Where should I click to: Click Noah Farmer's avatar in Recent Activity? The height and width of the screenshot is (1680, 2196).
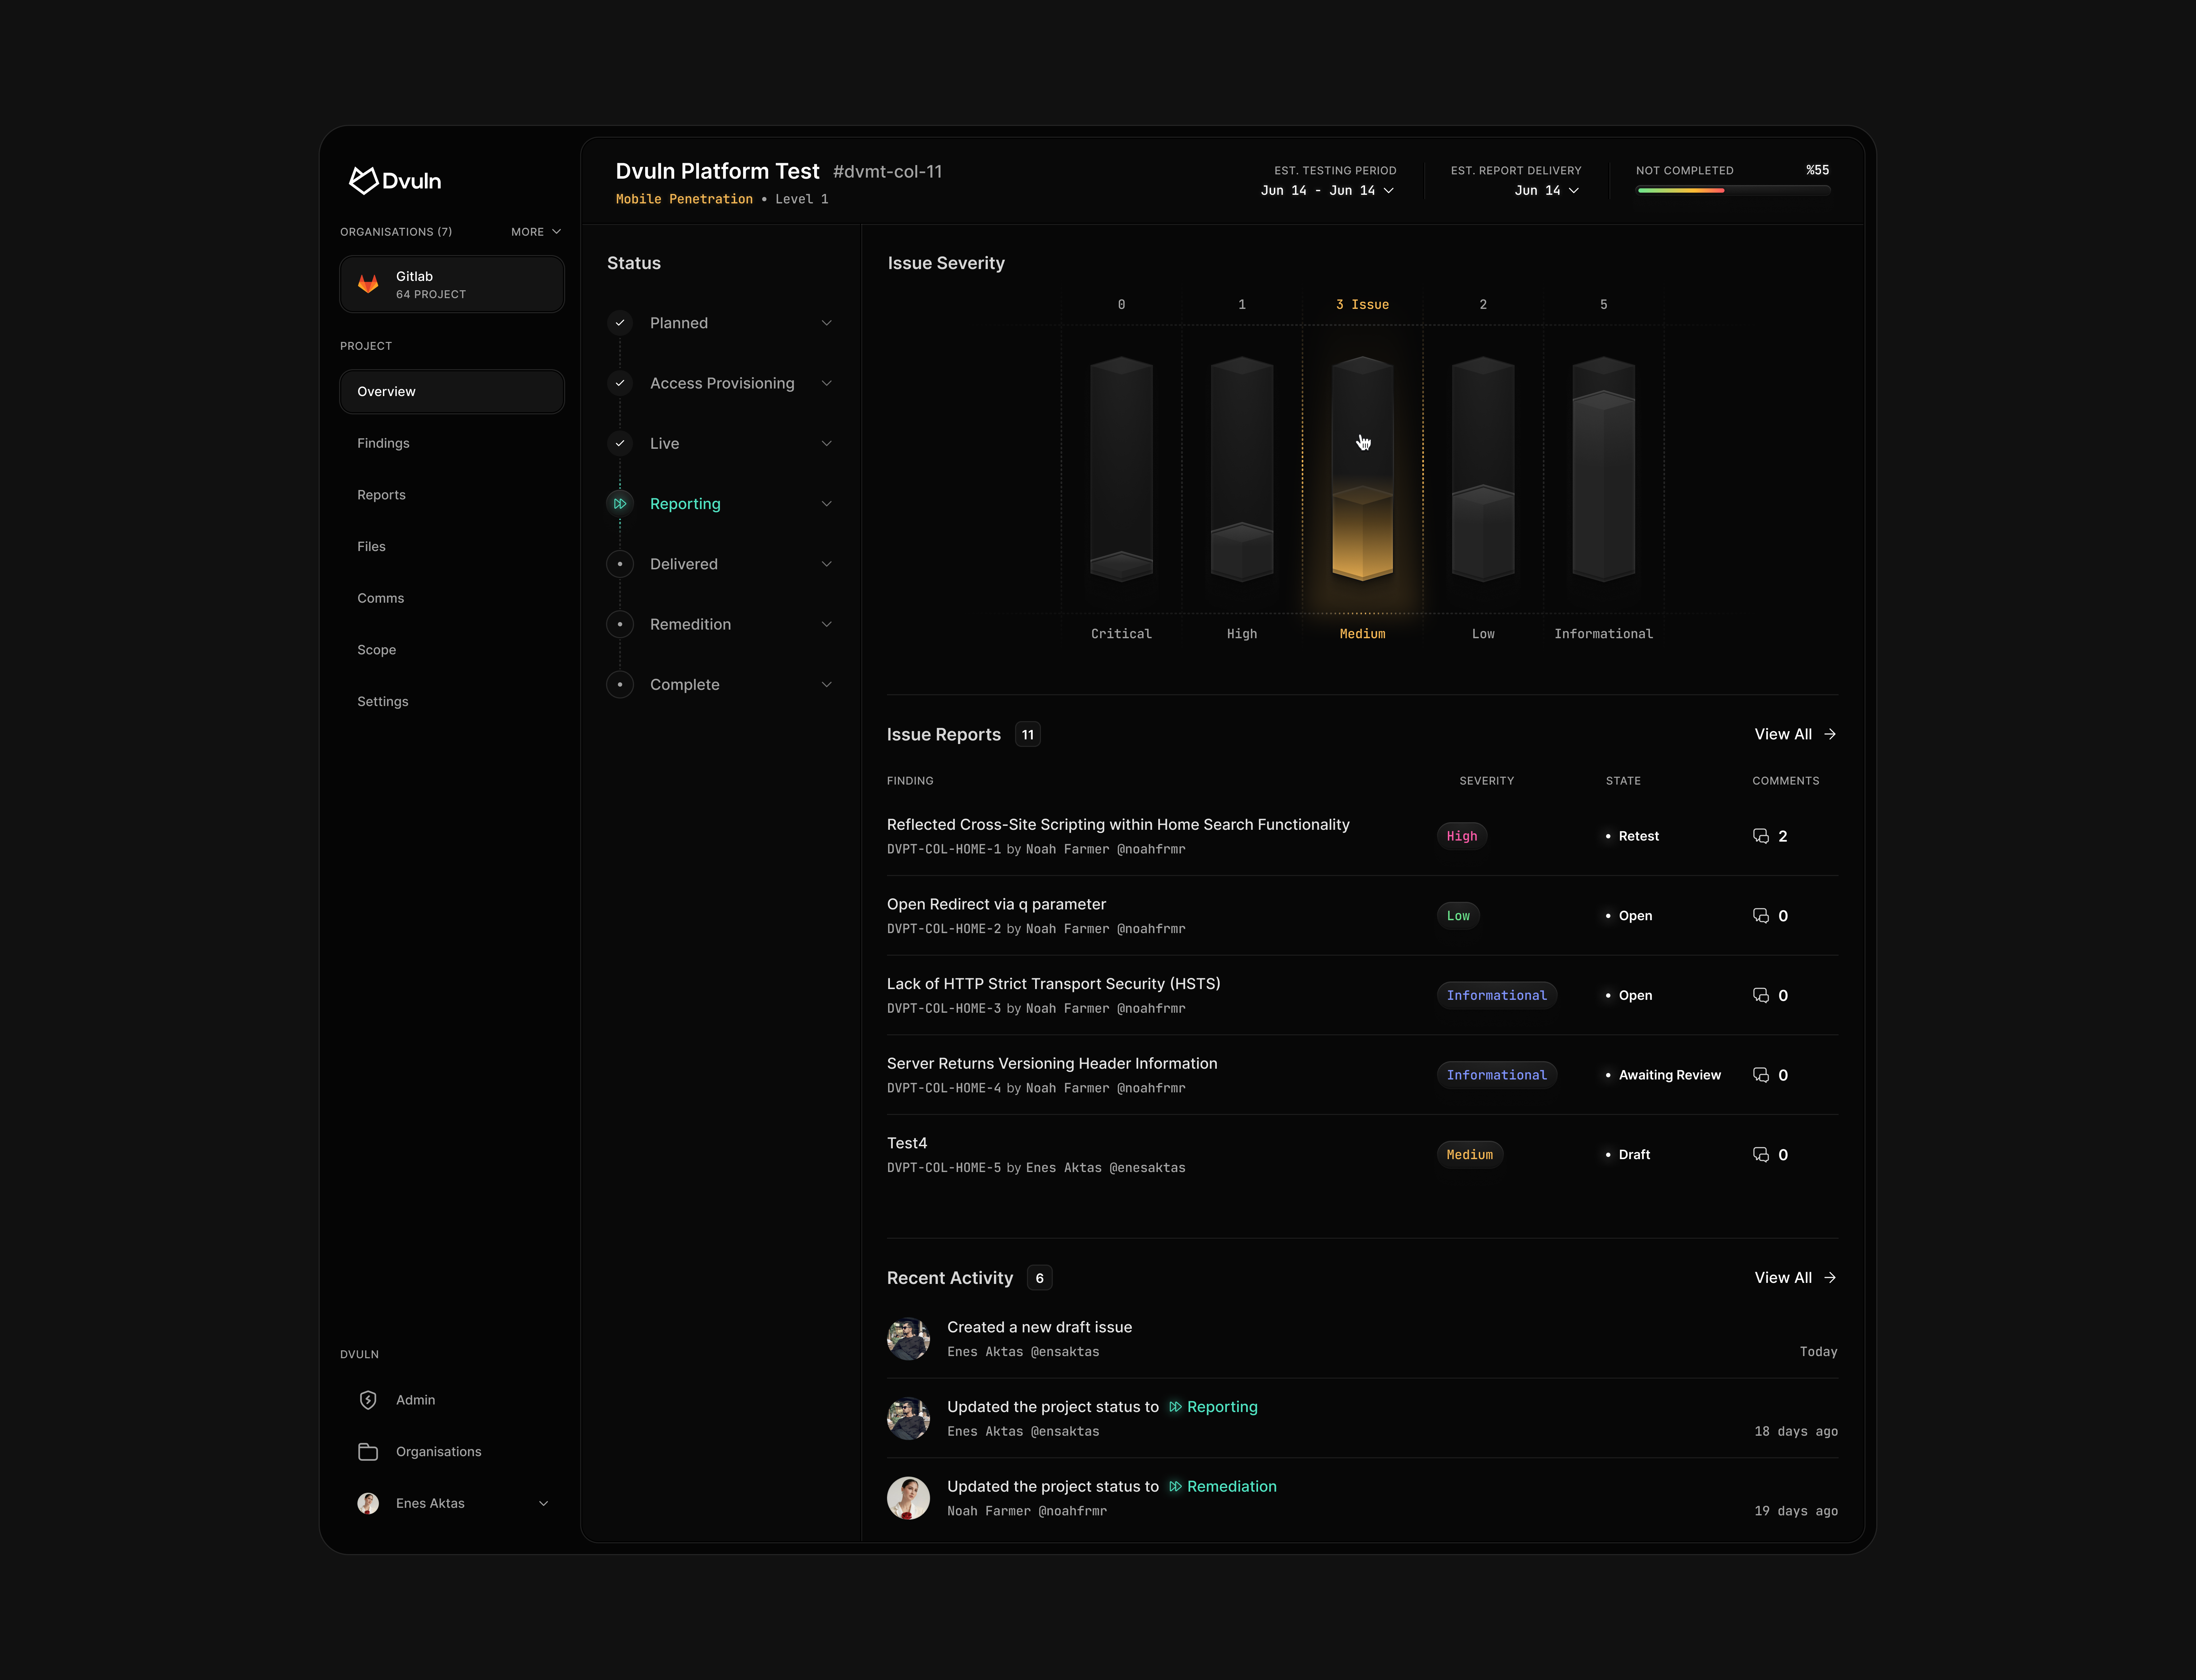click(908, 1498)
